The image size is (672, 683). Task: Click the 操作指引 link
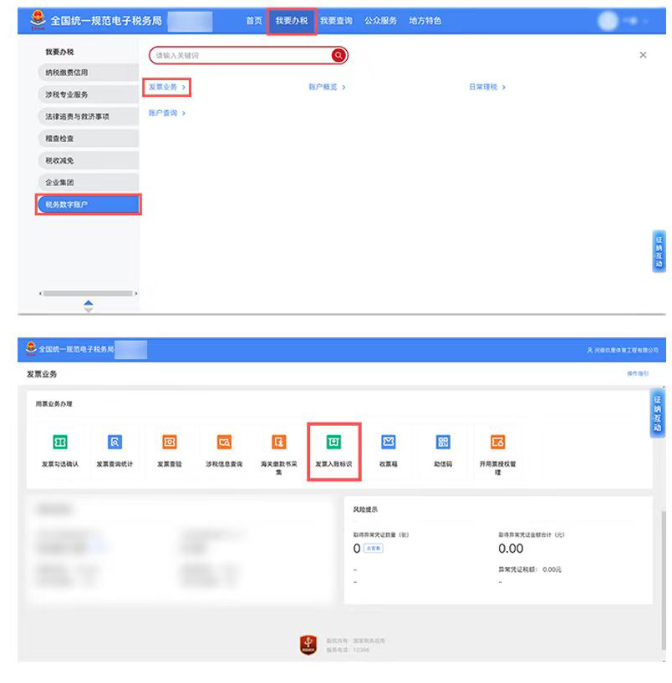(x=637, y=373)
